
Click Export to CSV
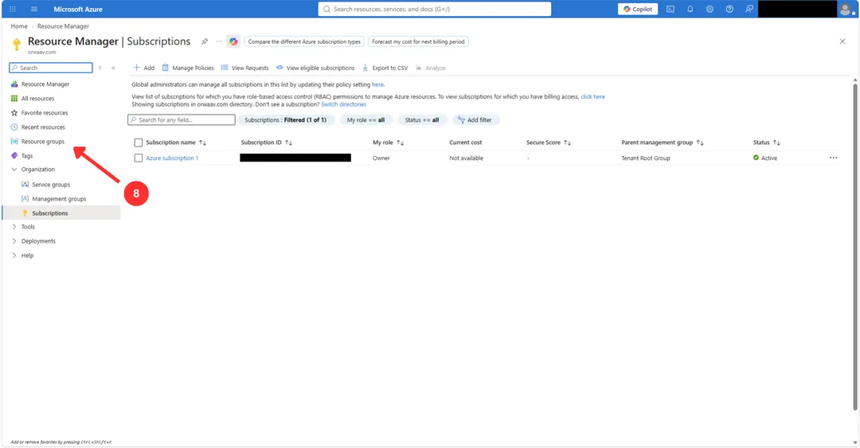coord(385,68)
